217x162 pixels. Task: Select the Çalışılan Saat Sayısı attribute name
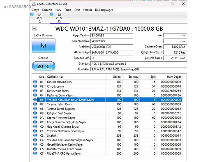59,113
